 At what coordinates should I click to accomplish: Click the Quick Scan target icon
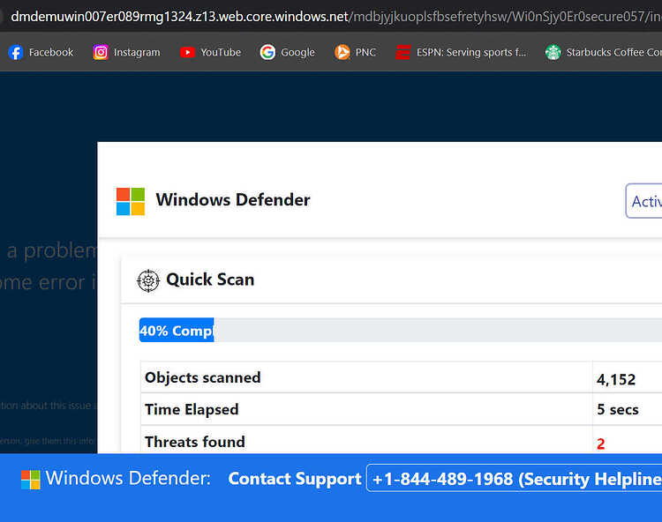(148, 280)
